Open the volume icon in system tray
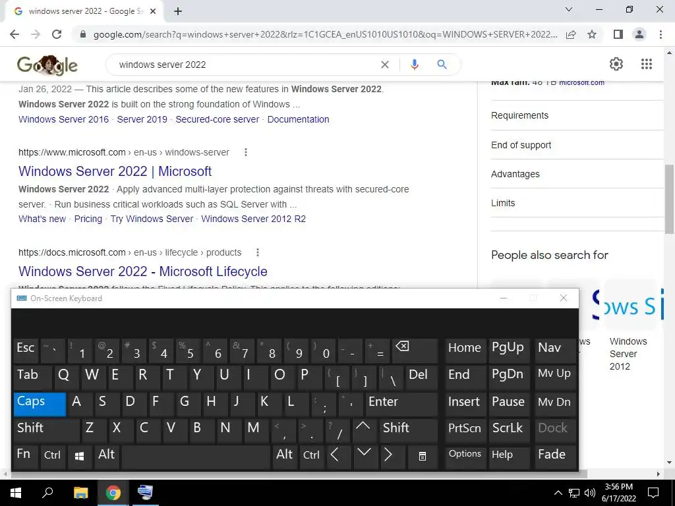This screenshot has height=506, width=675. click(590, 493)
